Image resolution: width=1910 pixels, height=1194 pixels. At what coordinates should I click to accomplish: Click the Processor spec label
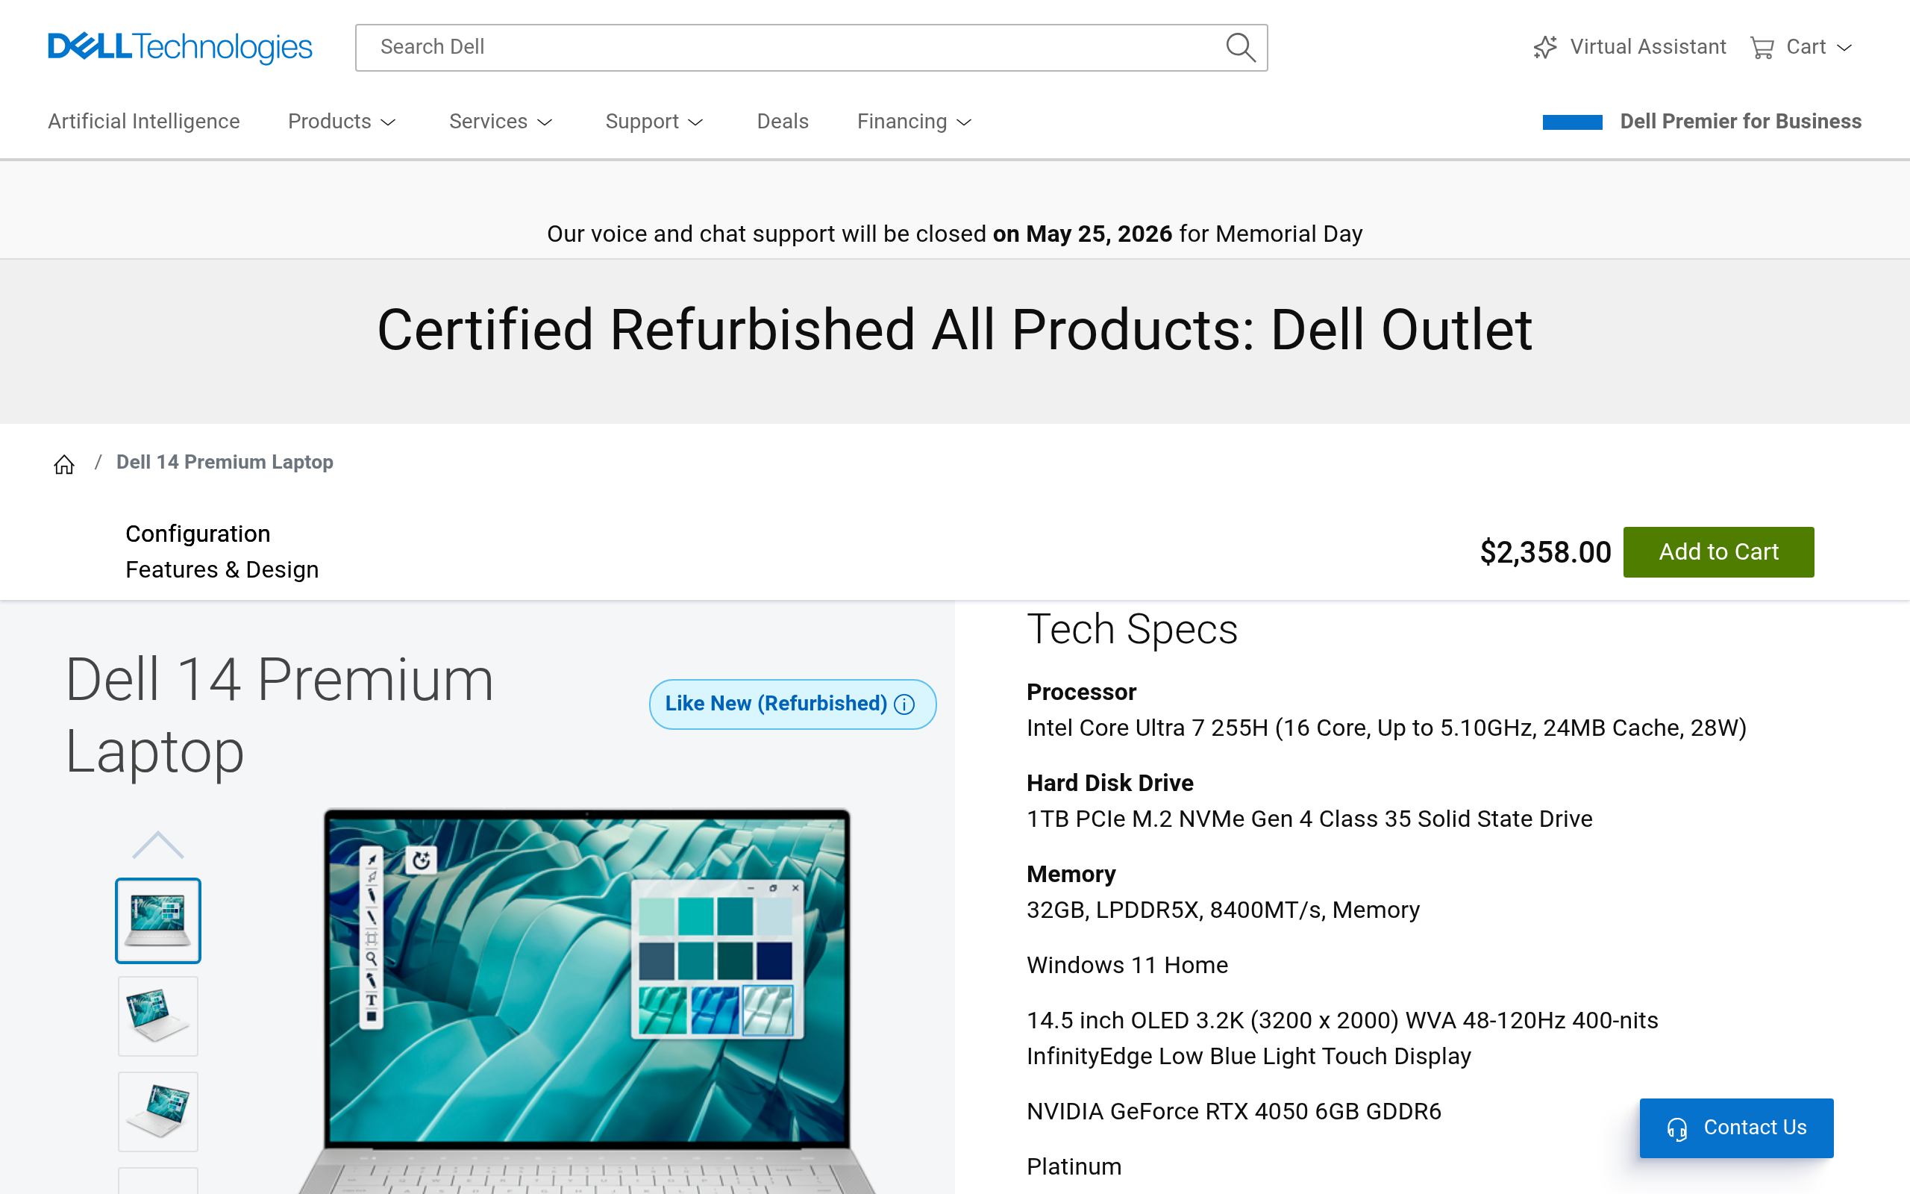click(x=1081, y=693)
